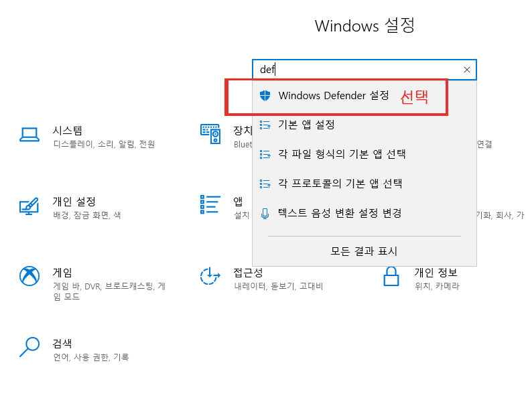The height and width of the screenshot is (404, 528).
Task: Open the 앱 settings category title
Action: (238, 202)
